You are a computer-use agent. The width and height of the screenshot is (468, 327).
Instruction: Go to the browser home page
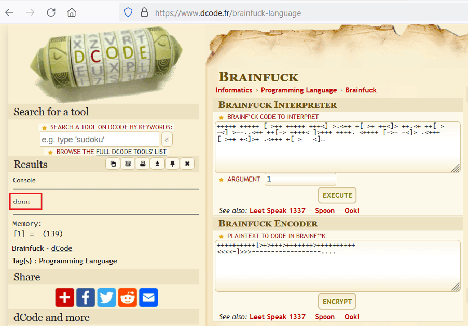(x=72, y=12)
